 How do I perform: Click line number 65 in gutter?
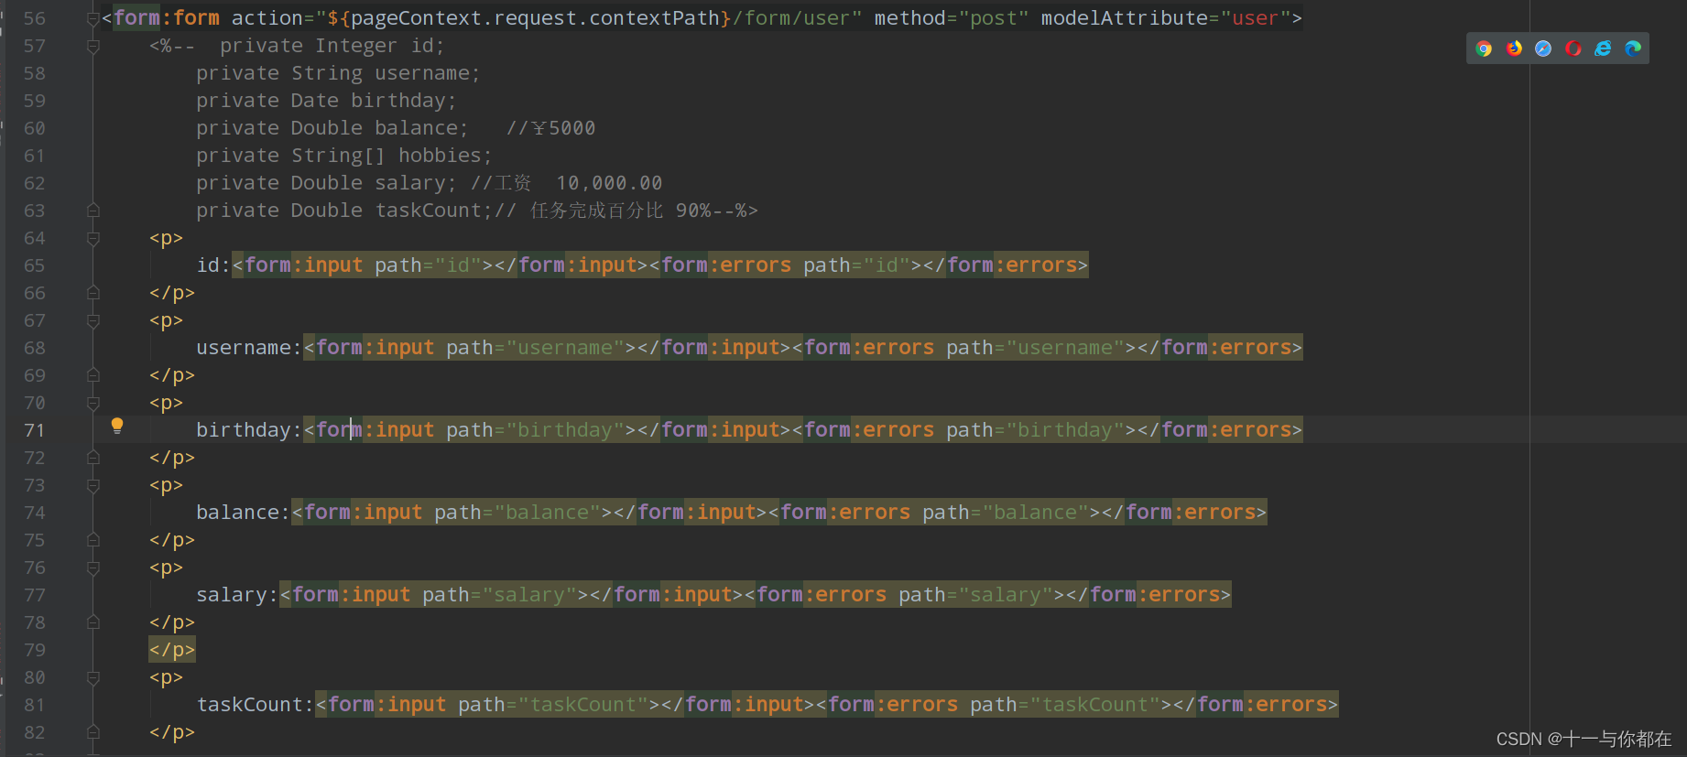tap(35, 265)
